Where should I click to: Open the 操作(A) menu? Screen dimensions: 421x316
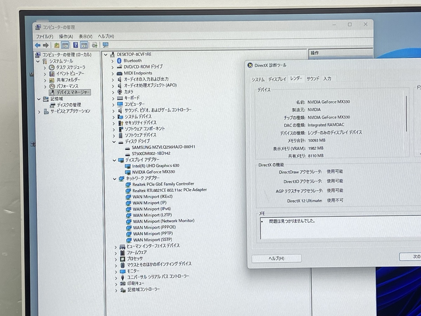(x=66, y=37)
